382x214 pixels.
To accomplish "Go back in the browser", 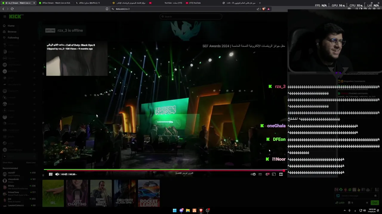I will [3, 9].
